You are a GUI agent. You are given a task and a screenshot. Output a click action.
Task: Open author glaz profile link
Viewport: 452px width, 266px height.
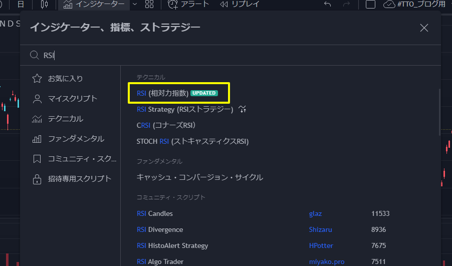[315, 213]
